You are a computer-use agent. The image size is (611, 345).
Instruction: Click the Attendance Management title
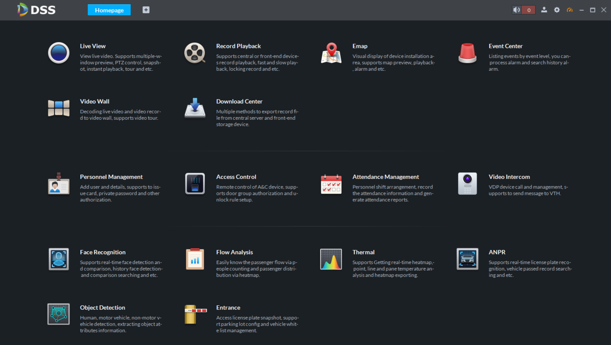[385, 177]
